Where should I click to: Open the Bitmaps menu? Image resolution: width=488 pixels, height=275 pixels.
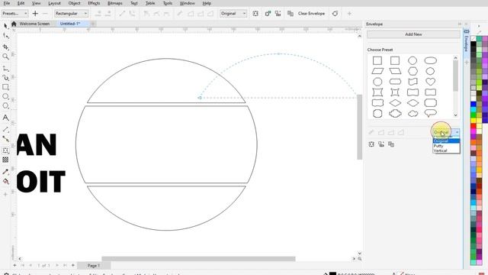(115, 3)
